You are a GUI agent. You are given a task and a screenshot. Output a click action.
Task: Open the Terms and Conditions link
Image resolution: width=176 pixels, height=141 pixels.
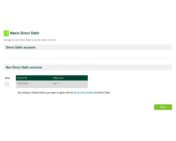tap(84, 93)
